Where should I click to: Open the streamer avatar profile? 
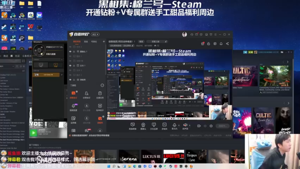click(184, 34)
